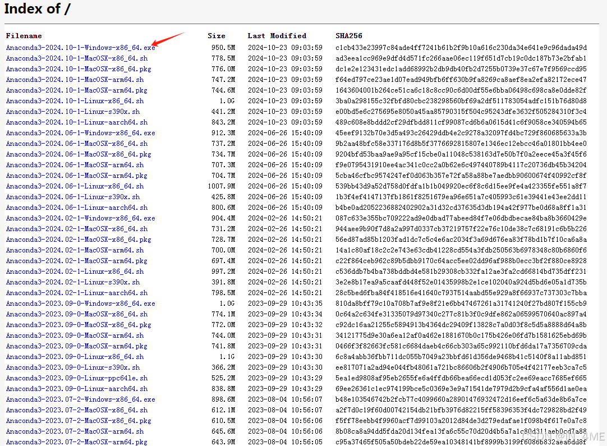Click Anaconda3-2023.09-0-MacOSX-x86_64.pkg link
607x446 pixels.
tap(79, 325)
